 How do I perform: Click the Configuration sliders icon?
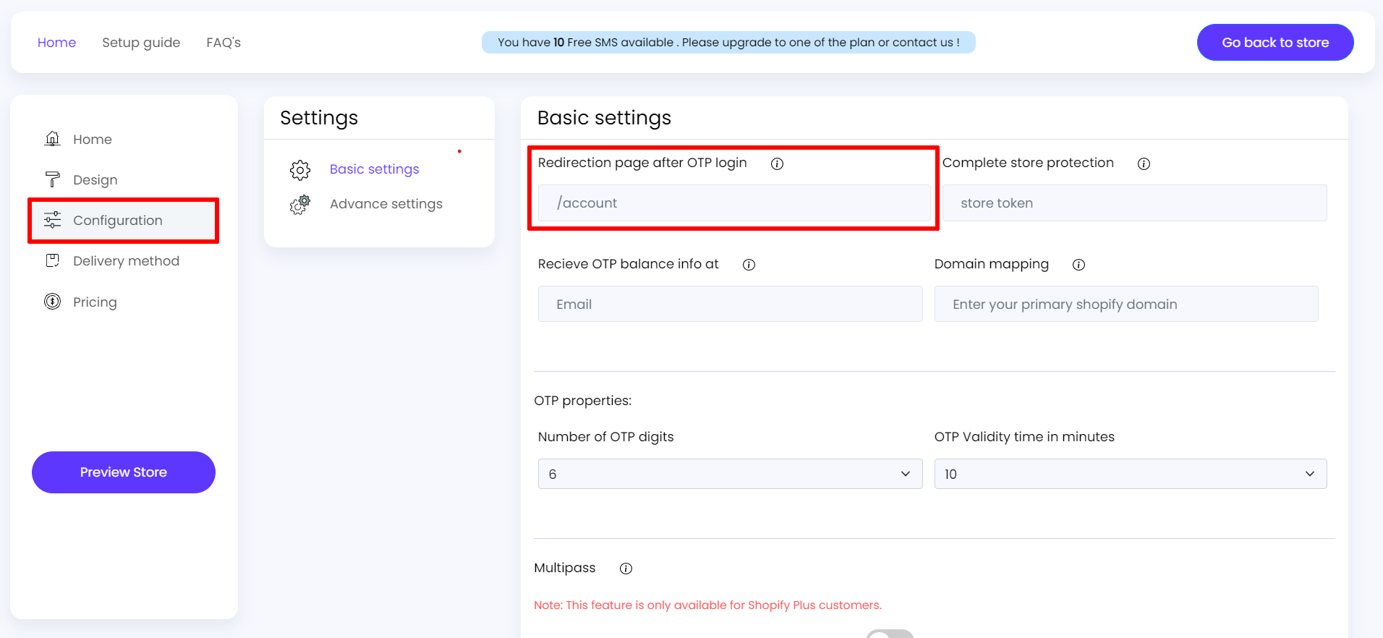pos(53,220)
